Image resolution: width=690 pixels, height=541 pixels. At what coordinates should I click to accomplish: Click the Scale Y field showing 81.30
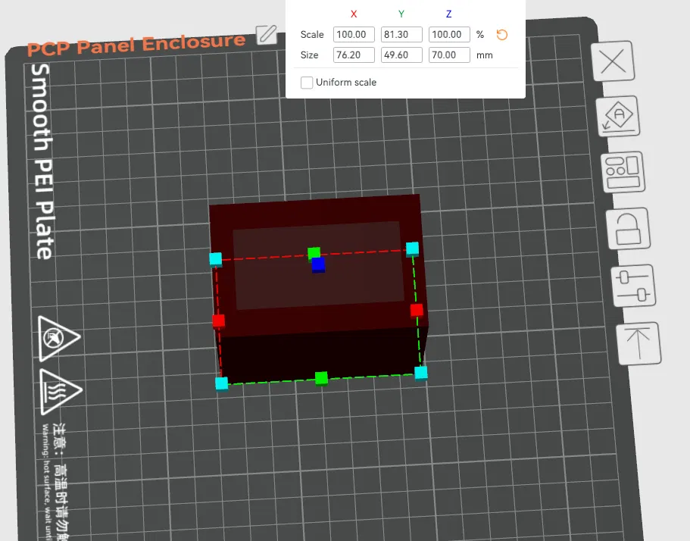pyautogui.click(x=401, y=34)
